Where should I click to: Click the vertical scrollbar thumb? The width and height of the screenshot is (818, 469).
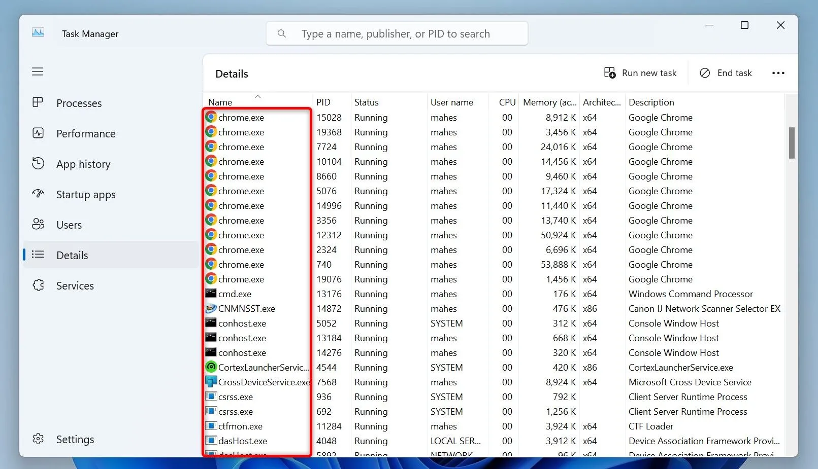click(791, 143)
